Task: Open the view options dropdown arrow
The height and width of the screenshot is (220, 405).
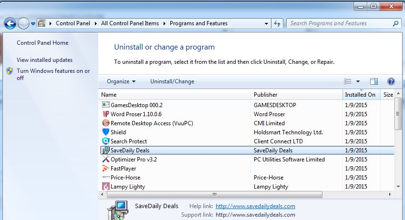Action: [x=358, y=81]
